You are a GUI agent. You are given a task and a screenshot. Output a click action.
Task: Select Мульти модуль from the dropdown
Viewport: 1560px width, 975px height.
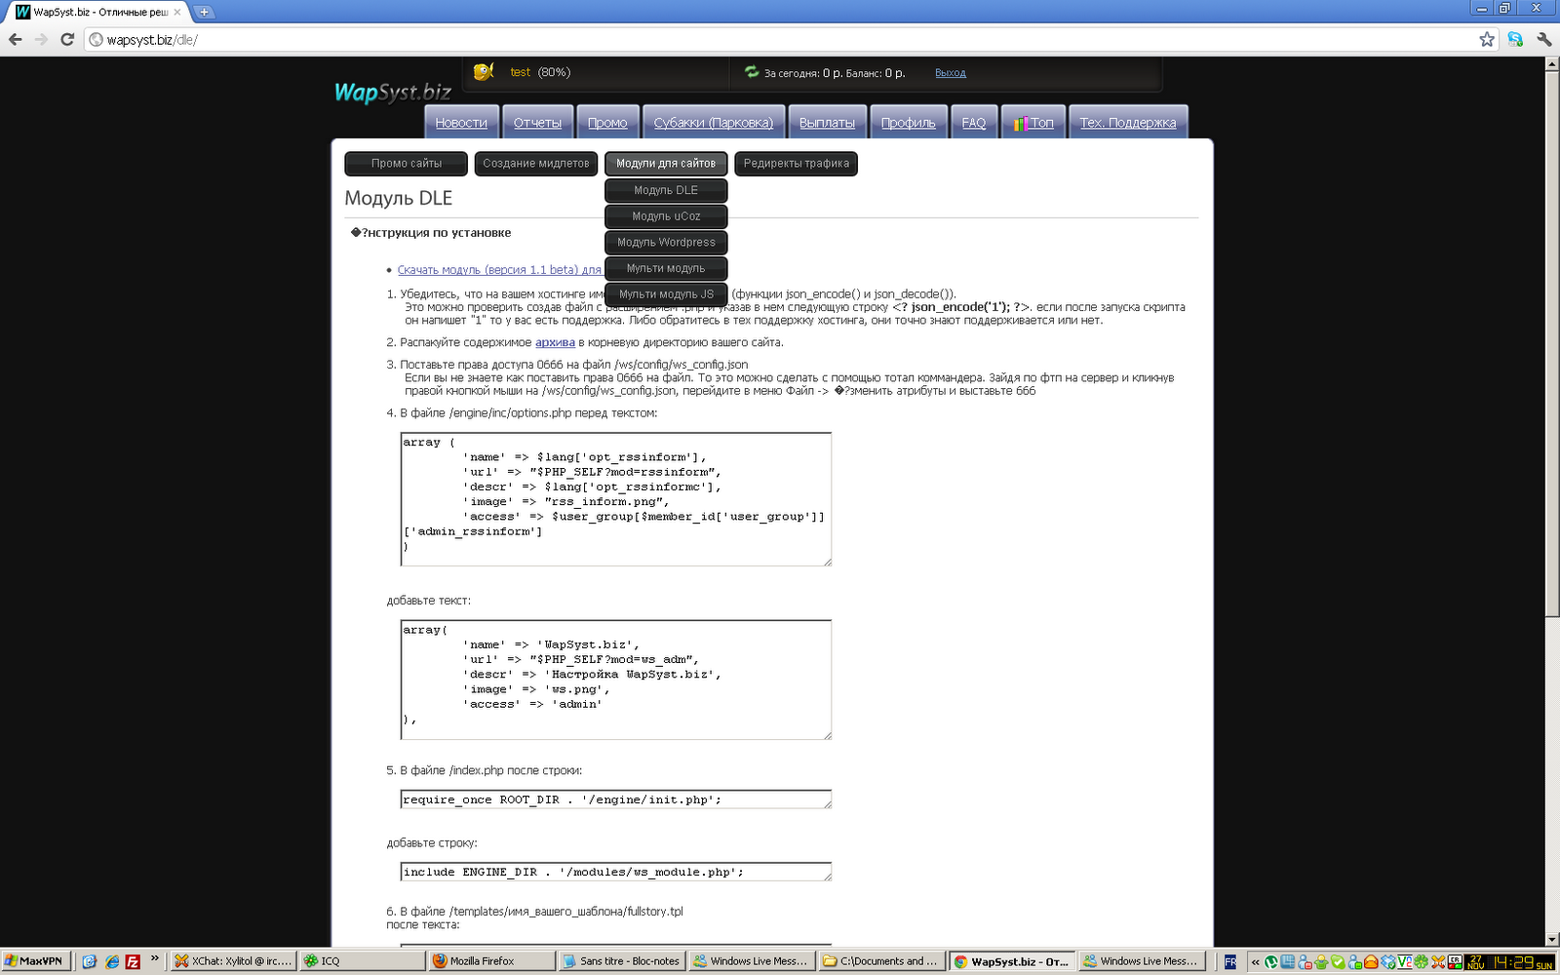[666, 268]
